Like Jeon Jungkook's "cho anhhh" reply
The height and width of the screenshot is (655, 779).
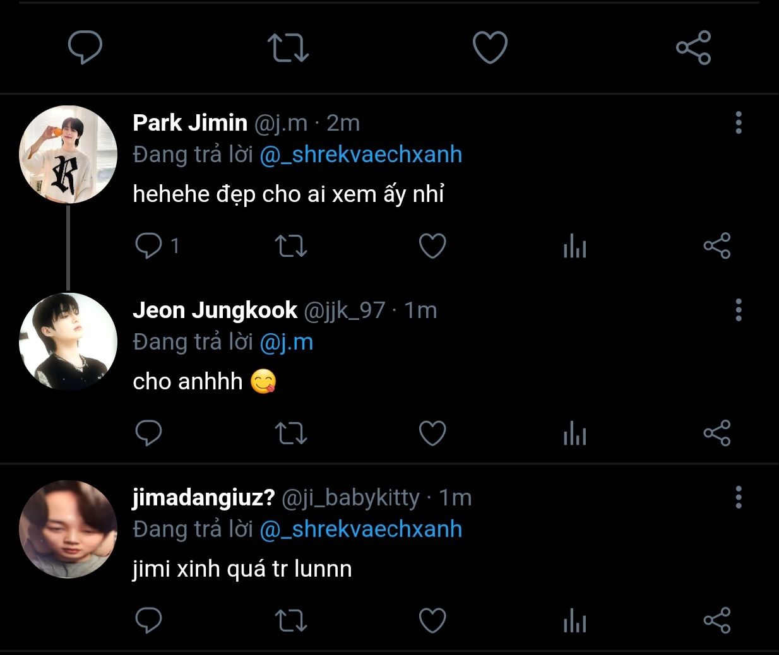[432, 433]
